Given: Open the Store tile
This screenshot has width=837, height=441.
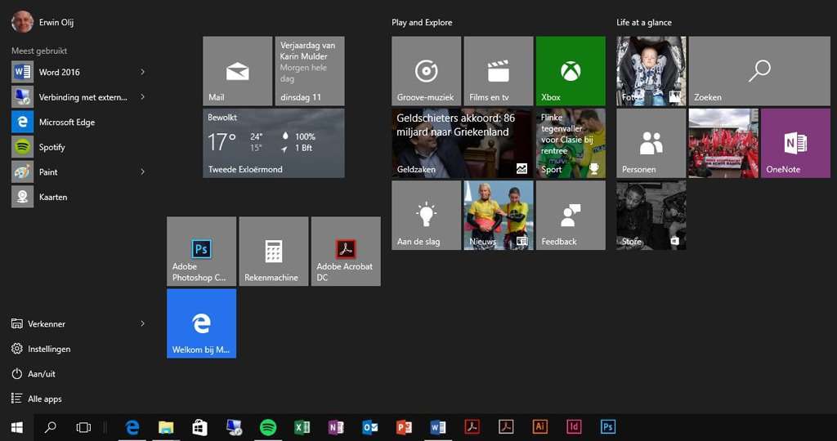Looking at the screenshot, I should click(651, 215).
